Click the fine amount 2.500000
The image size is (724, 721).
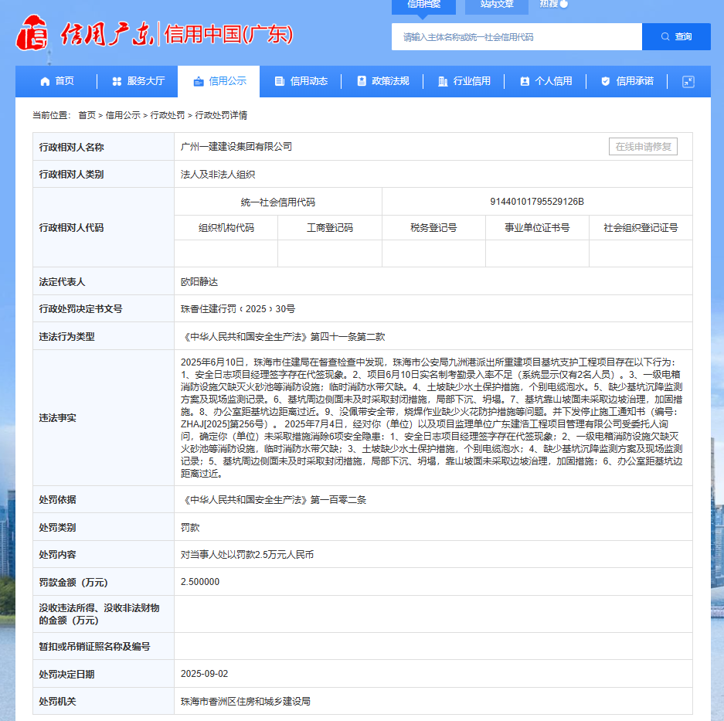200,582
